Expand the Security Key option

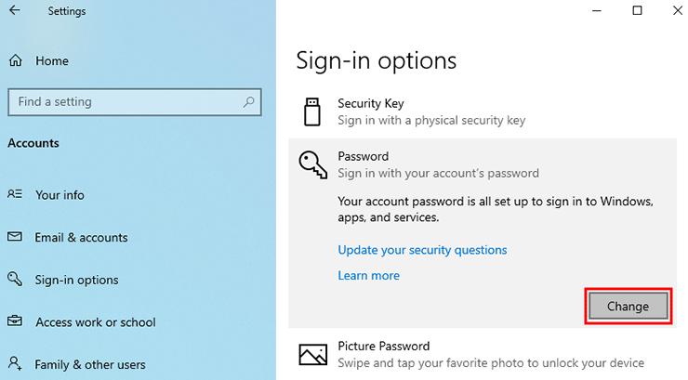[483, 111]
